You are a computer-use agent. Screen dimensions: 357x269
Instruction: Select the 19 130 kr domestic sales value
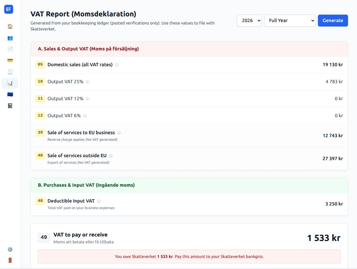(x=333, y=65)
